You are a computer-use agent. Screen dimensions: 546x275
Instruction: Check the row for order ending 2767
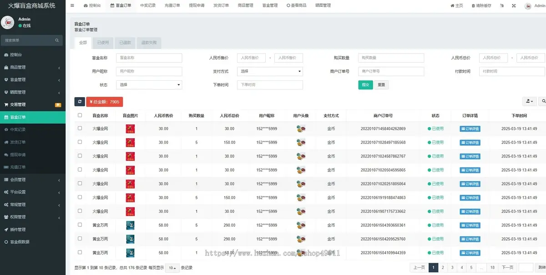click(80, 156)
